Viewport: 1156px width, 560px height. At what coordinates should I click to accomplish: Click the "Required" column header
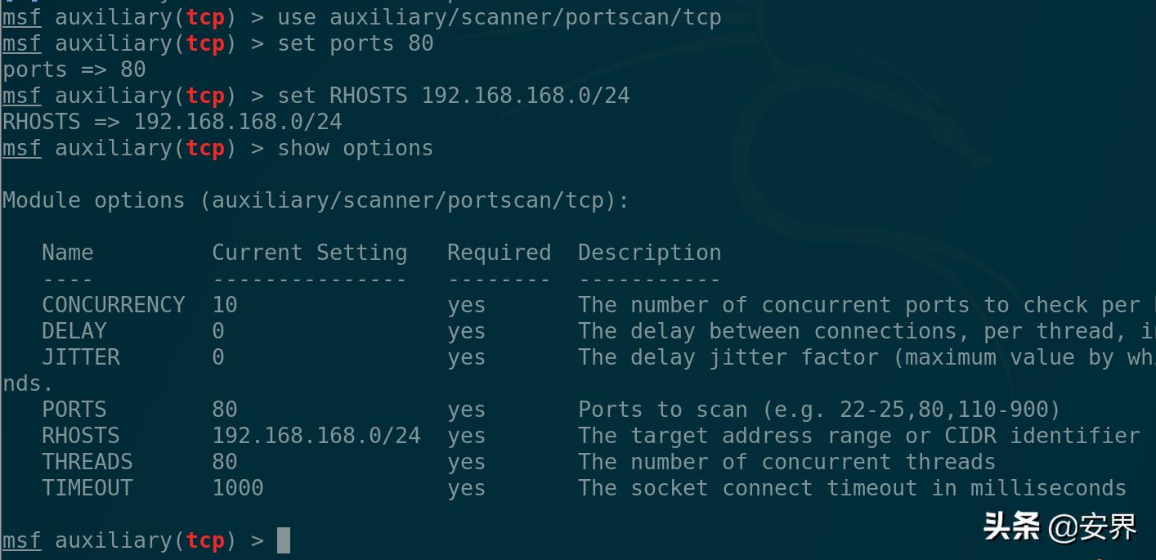click(499, 253)
